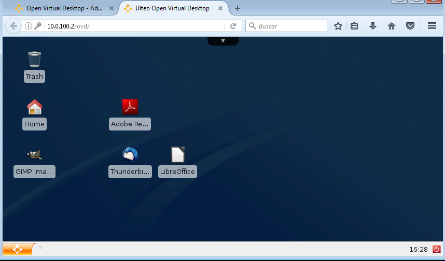
Task: Open a new browser tab
Action: pyautogui.click(x=238, y=8)
